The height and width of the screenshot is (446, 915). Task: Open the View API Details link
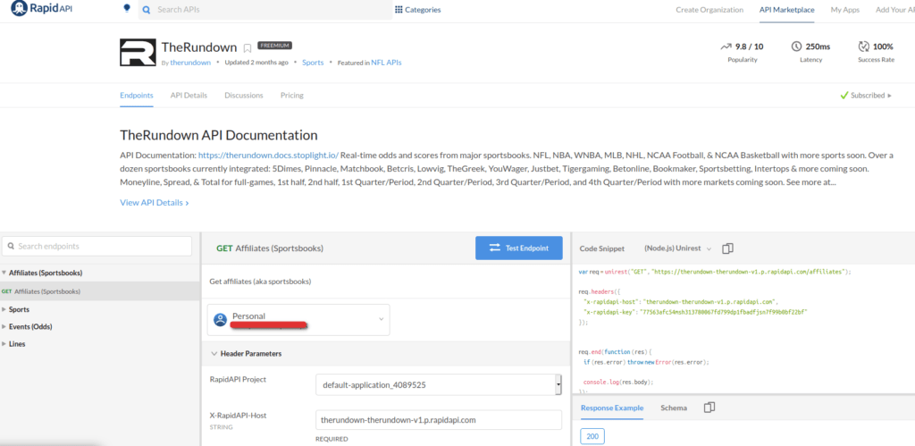[154, 203]
